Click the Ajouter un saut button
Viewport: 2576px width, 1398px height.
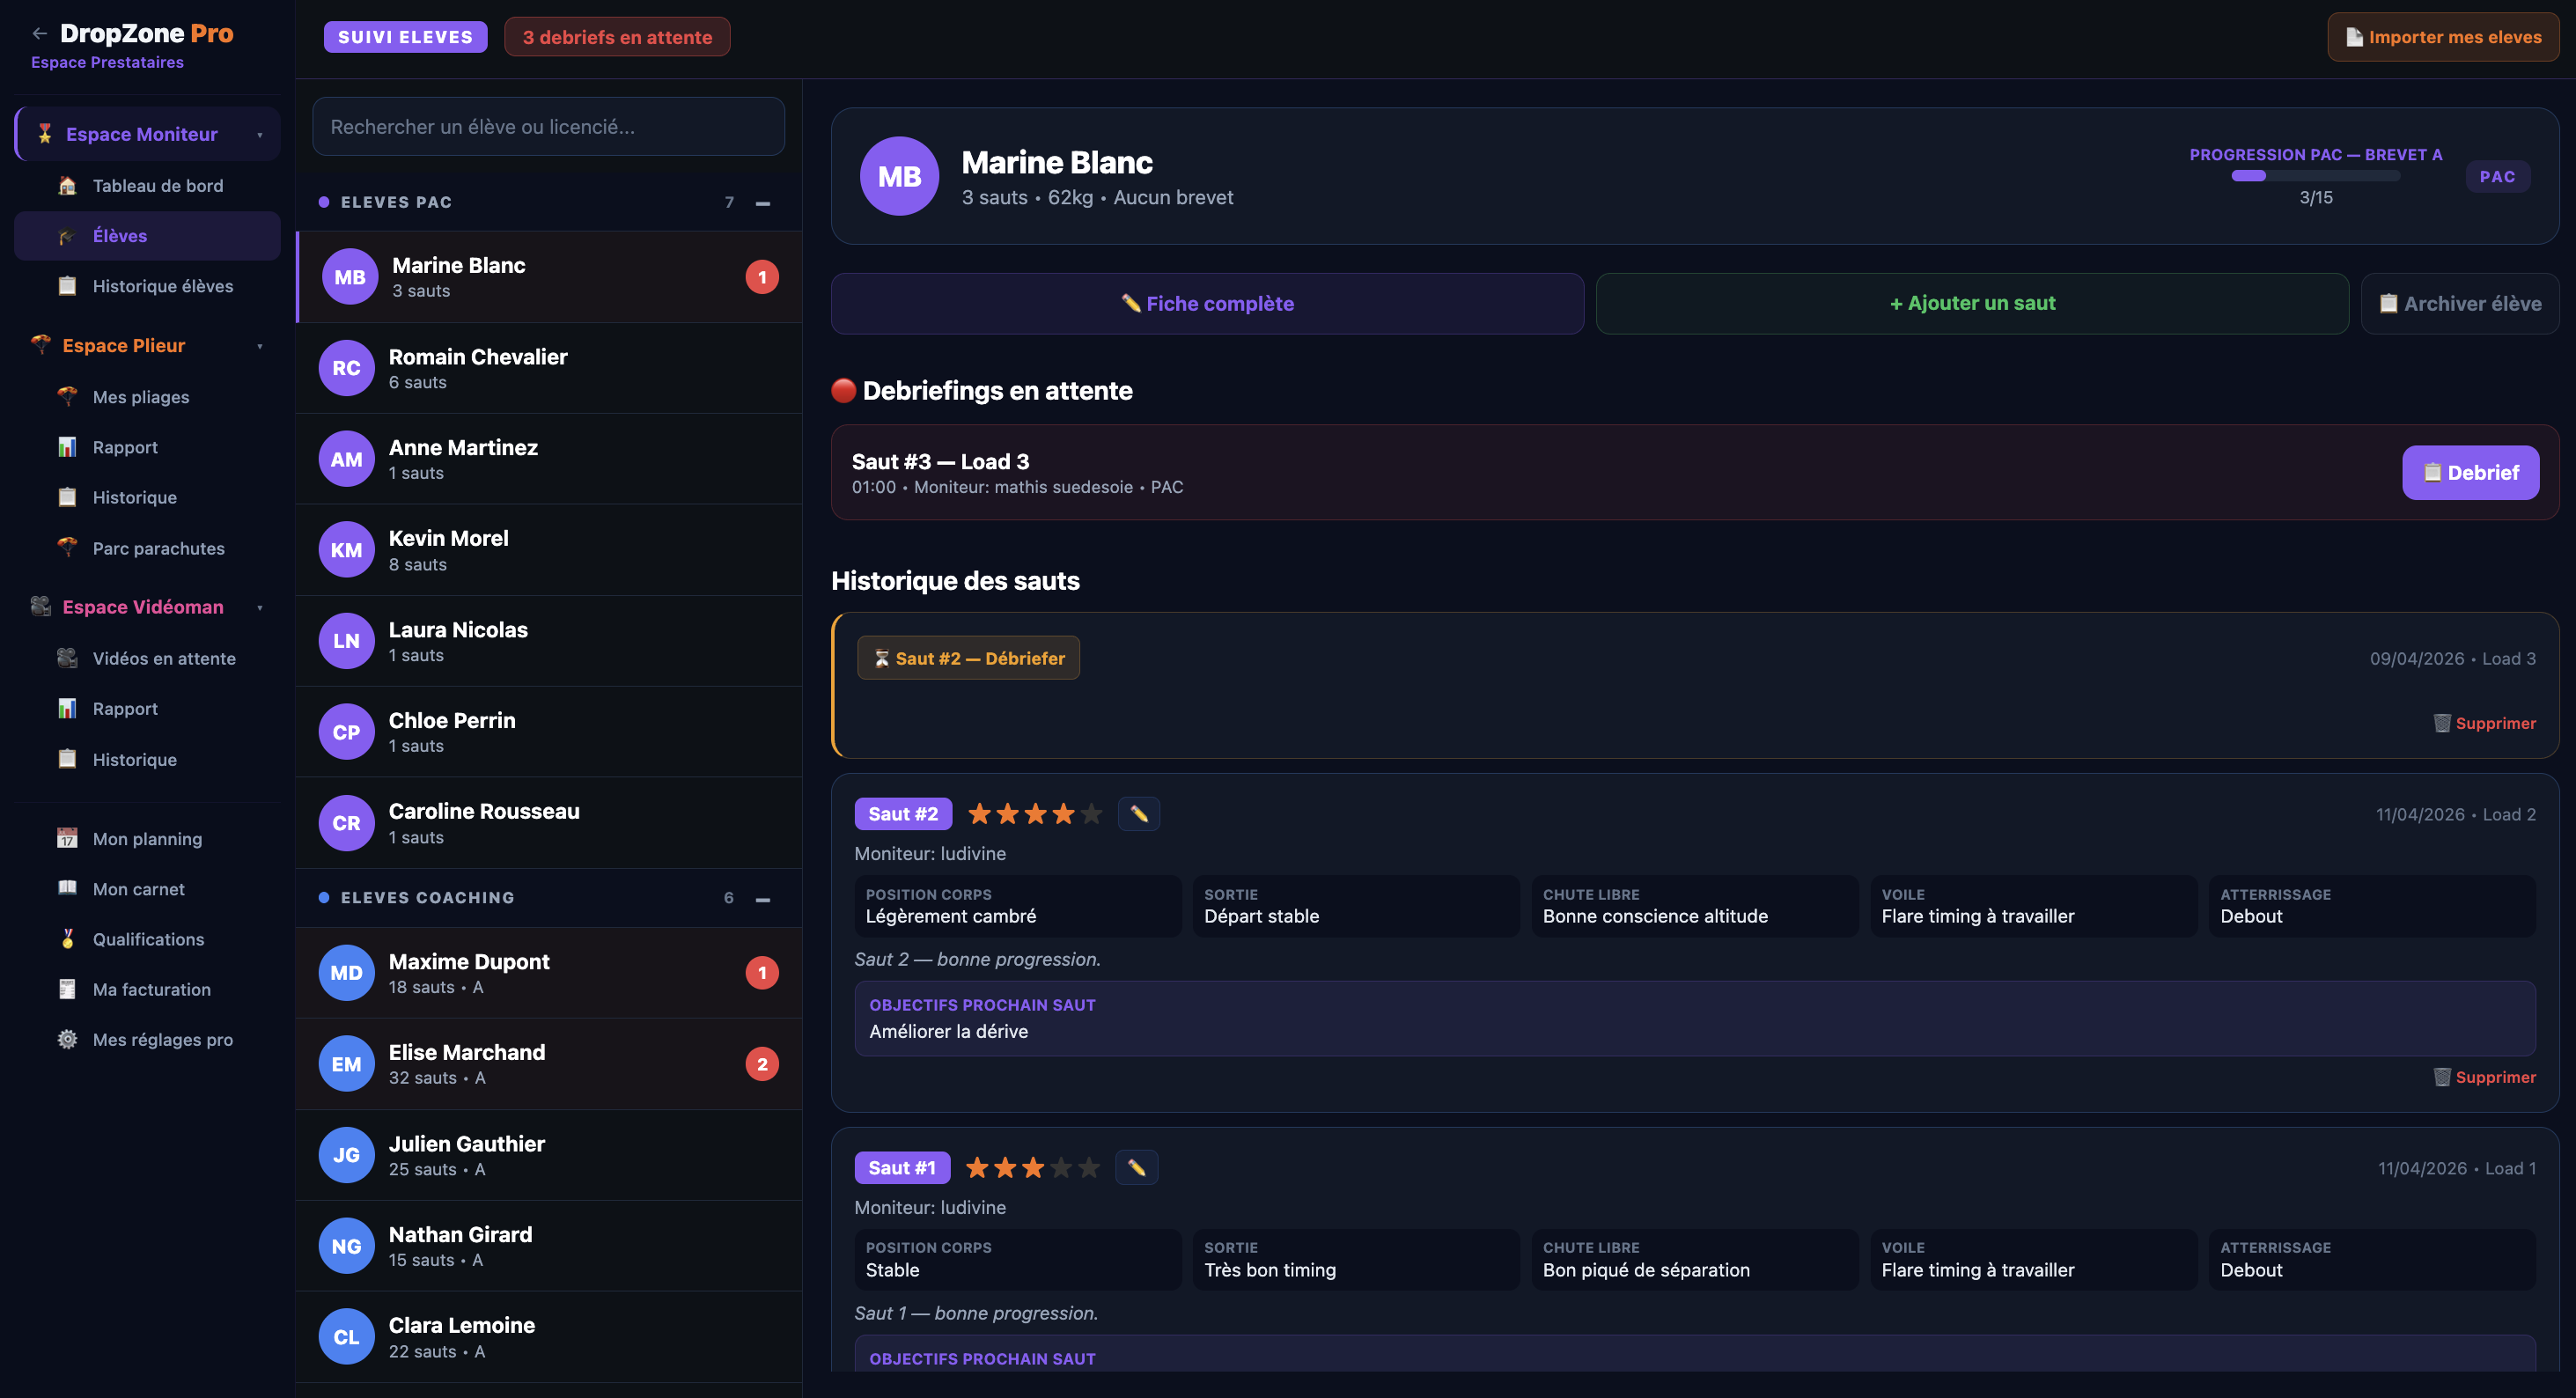coord(1972,303)
